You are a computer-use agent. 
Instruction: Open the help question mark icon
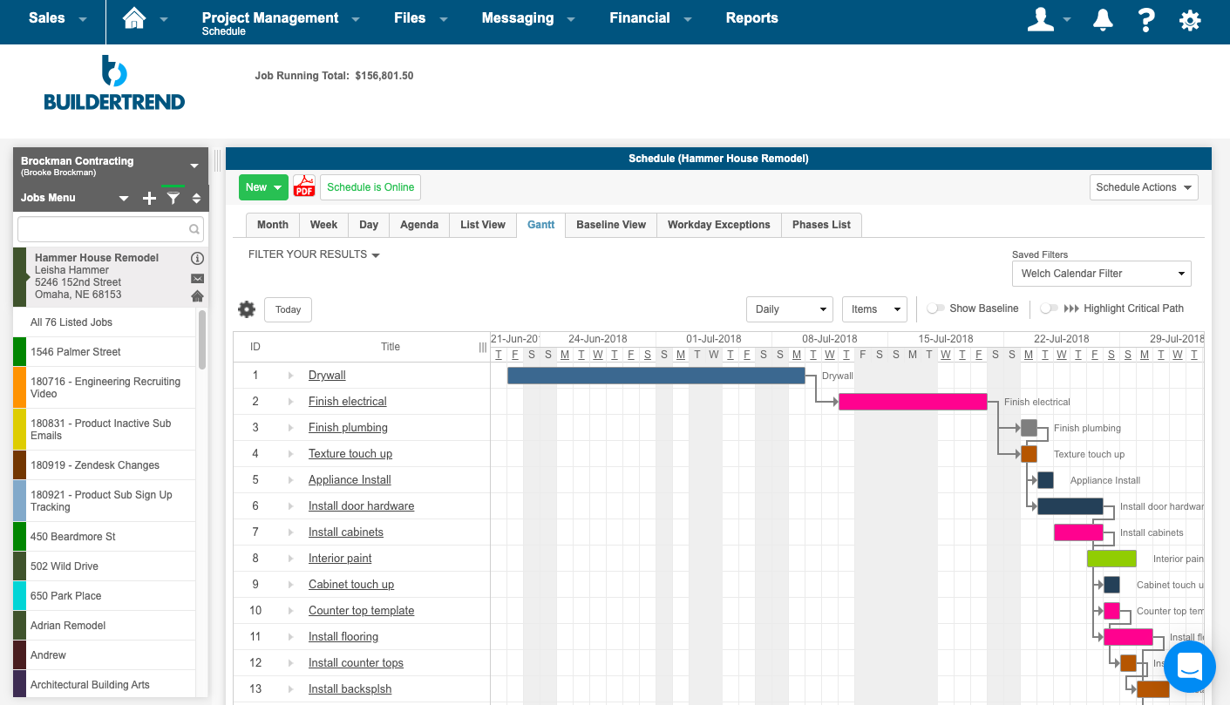pos(1146,20)
